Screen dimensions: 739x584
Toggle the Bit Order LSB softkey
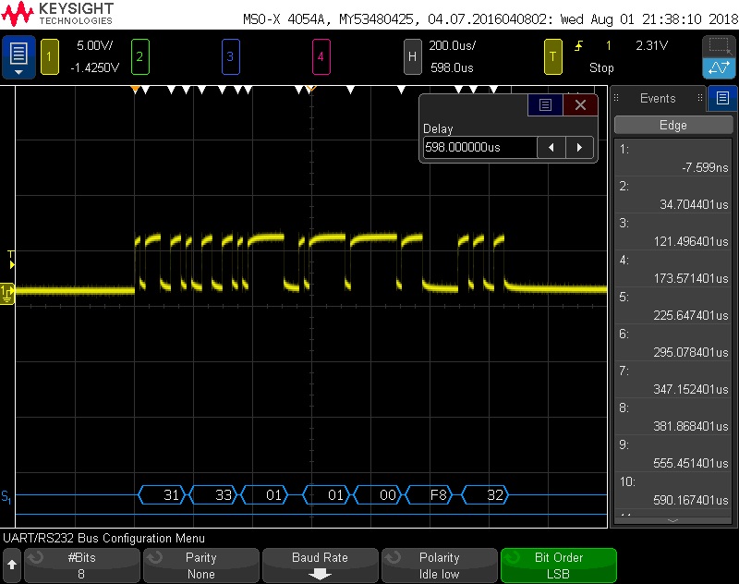558,566
